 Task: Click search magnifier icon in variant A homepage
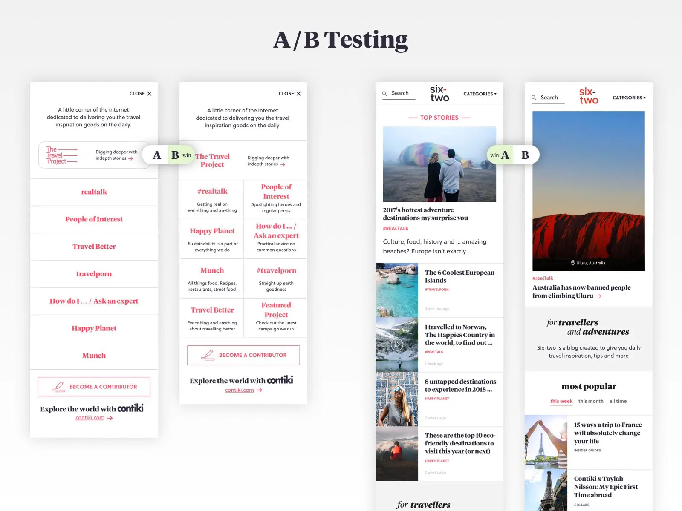pos(384,93)
